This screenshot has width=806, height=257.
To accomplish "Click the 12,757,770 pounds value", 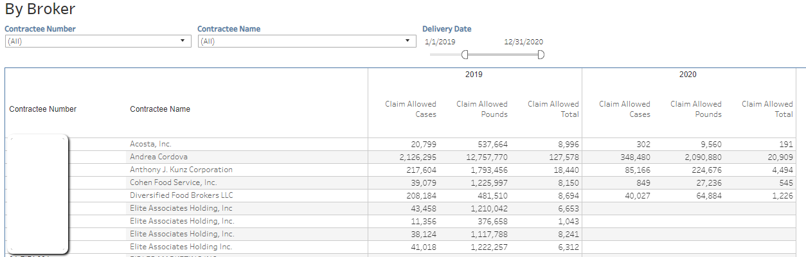I will click(x=487, y=157).
